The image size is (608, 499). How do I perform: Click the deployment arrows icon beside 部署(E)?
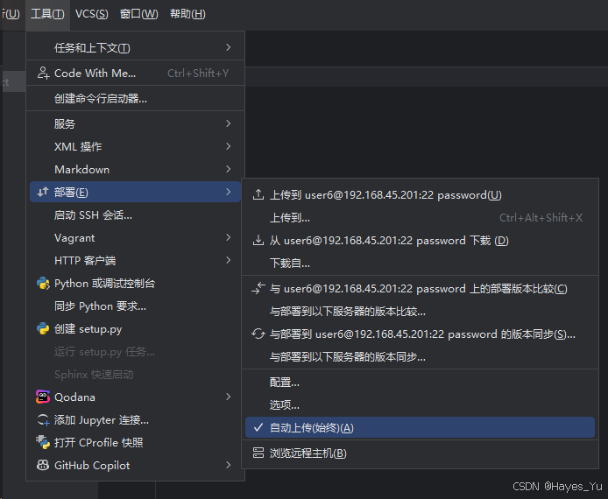tap(43, 192)
